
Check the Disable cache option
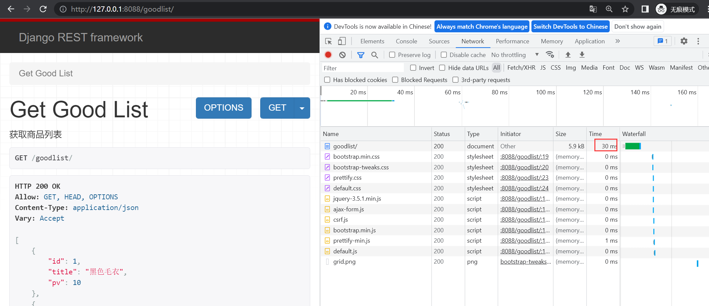pos(444,55)
